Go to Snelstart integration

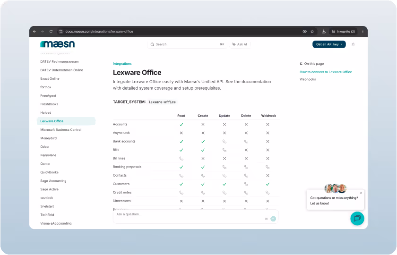pos(47,206)
